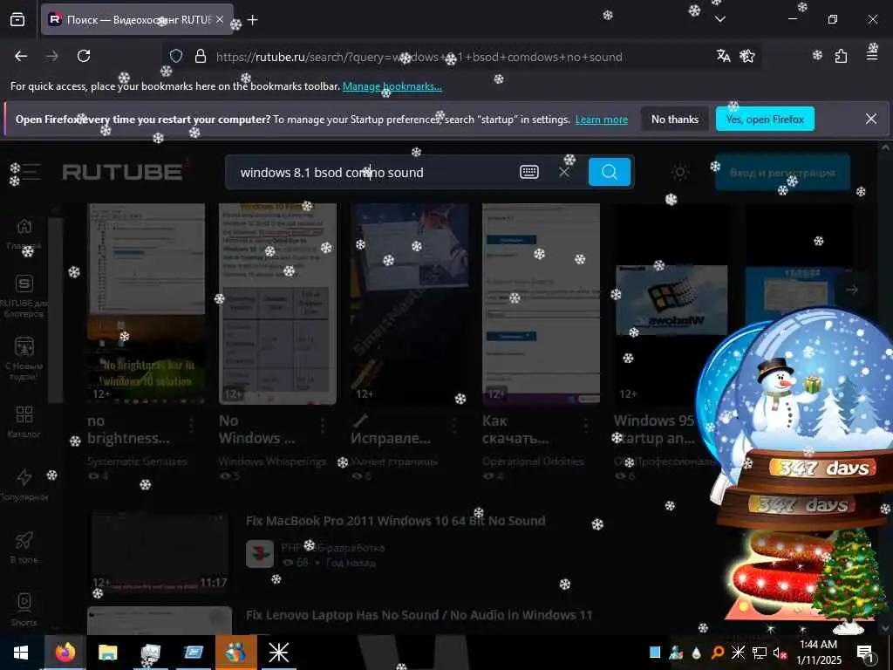
Task: Click the browser address bar URL
Action: click(x=419, y=57)
